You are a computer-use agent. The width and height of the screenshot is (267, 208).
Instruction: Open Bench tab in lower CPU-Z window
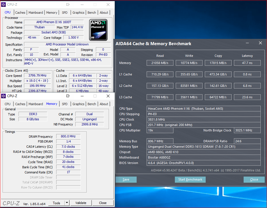pyautogui.click(x=92, y=104)
